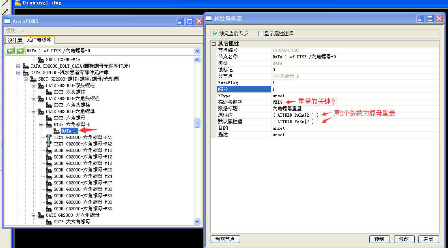Select the 元件等级库 tab
This screenshot has height=248, width=448.
click(x=39, y=40)
